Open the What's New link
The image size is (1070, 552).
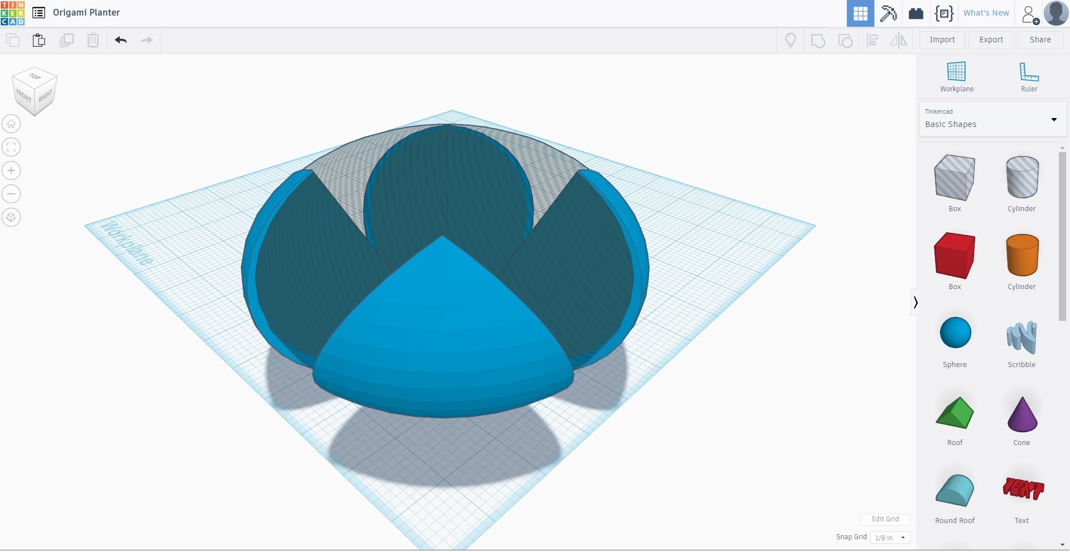pyautogui.click(x=986, y=13)
